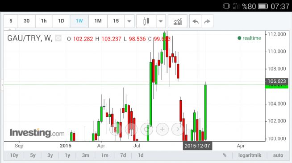Choose the 1M monthly interval
292x163 pixels.
coord(98,21)
